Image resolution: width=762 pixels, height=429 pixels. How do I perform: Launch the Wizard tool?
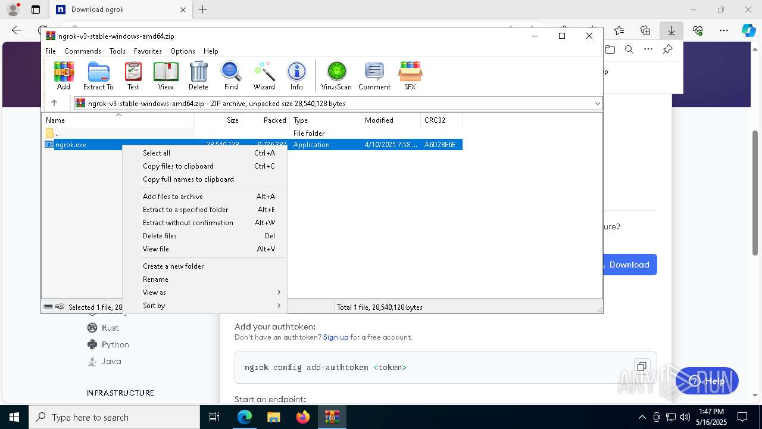point(264,76)
